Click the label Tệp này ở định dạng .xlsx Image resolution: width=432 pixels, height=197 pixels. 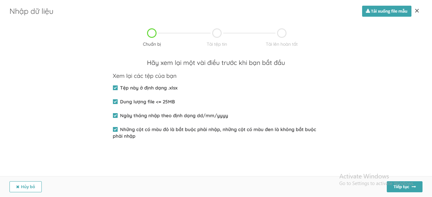pyautogui.click(x=149, y=88)
